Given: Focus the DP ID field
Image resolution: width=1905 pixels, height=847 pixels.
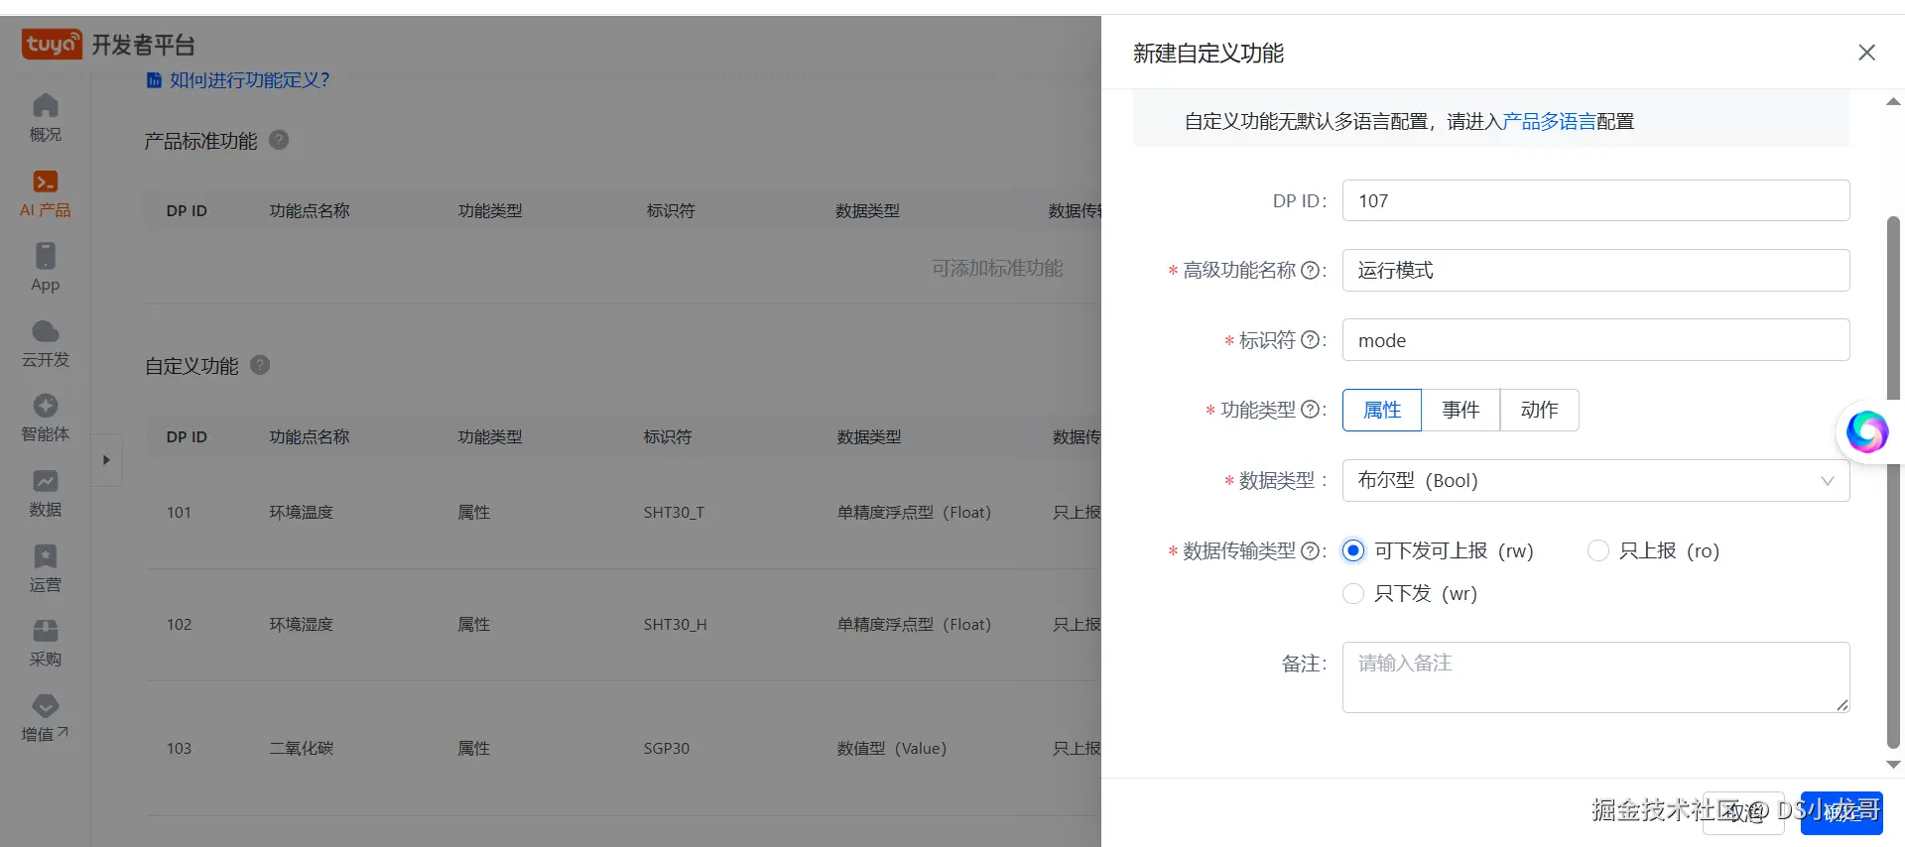Looking at the screenshot, I should coord(1595,200).
